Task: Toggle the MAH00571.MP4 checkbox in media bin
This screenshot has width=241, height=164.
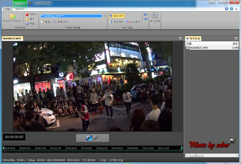Action: point(187,48)
